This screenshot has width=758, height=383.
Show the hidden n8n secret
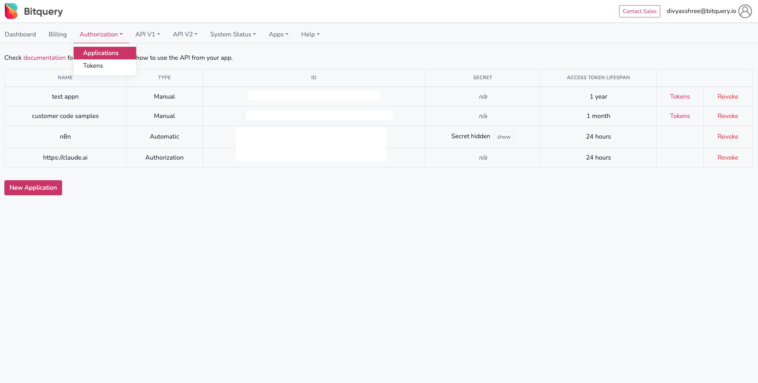[x=503, y=137]
